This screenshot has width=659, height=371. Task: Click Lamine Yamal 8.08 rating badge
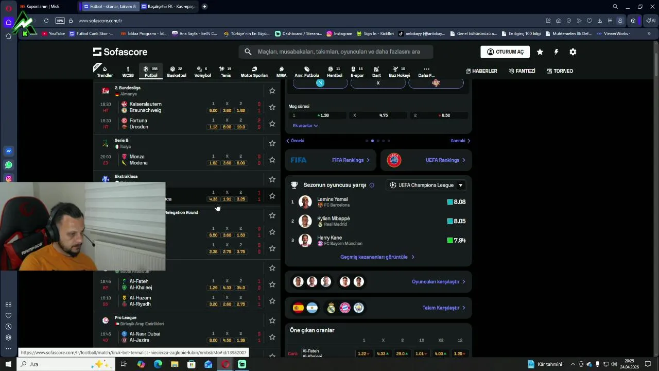(456, 202)
